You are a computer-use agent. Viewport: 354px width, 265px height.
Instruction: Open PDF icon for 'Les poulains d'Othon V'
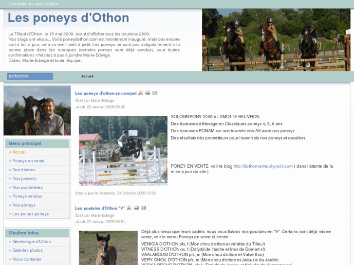tap(129, 208)
